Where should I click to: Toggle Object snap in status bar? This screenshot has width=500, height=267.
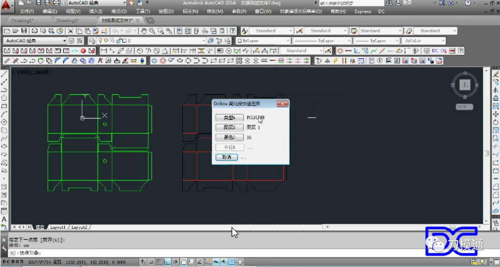tap(183, 261)
